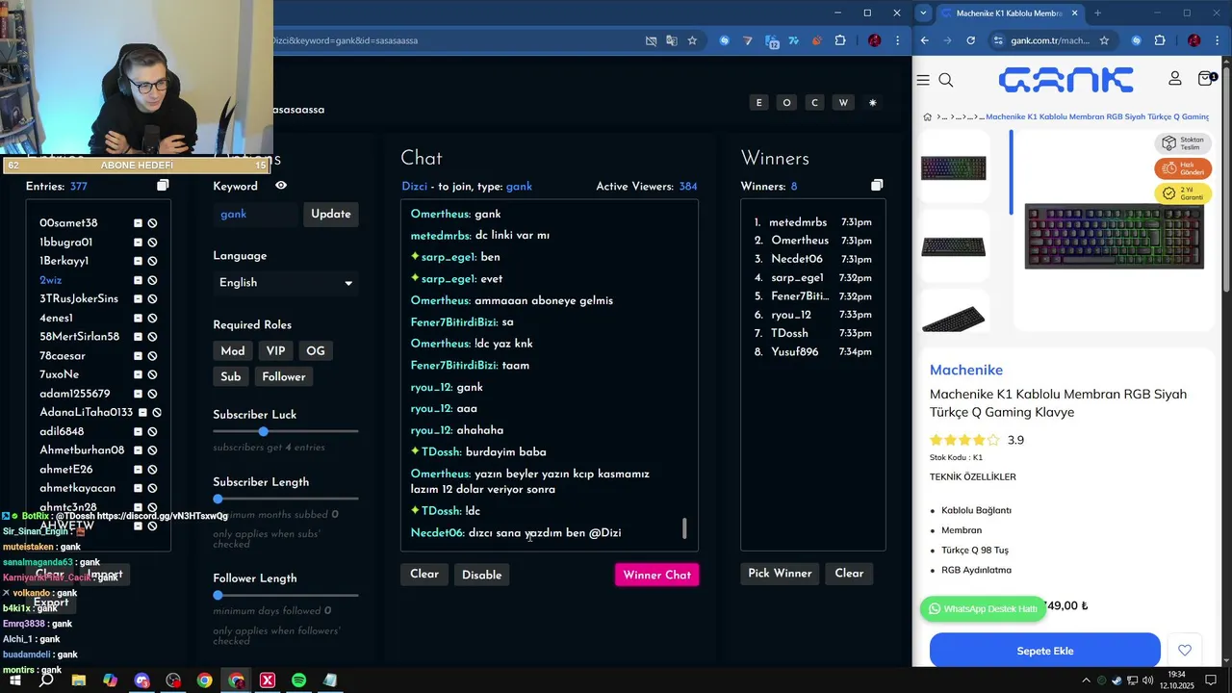Bookmark the giveaway page with star icon

coord(692,40)
